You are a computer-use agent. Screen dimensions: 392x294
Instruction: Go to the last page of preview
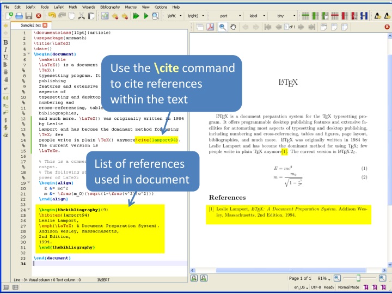click(311, 27)
